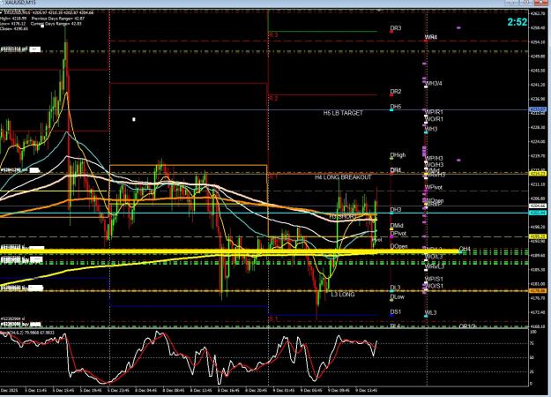
Task: Click the DLow daily low label
Action: point(398,297)
